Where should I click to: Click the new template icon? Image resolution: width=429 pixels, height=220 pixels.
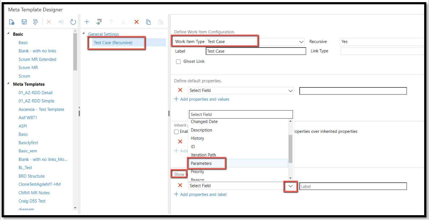tap(12, 22)
